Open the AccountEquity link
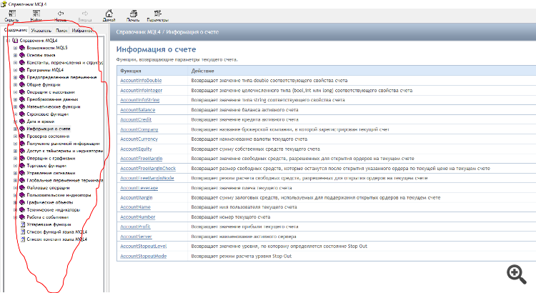The height and width of the screenshot is (293, 536). (136, 149)
